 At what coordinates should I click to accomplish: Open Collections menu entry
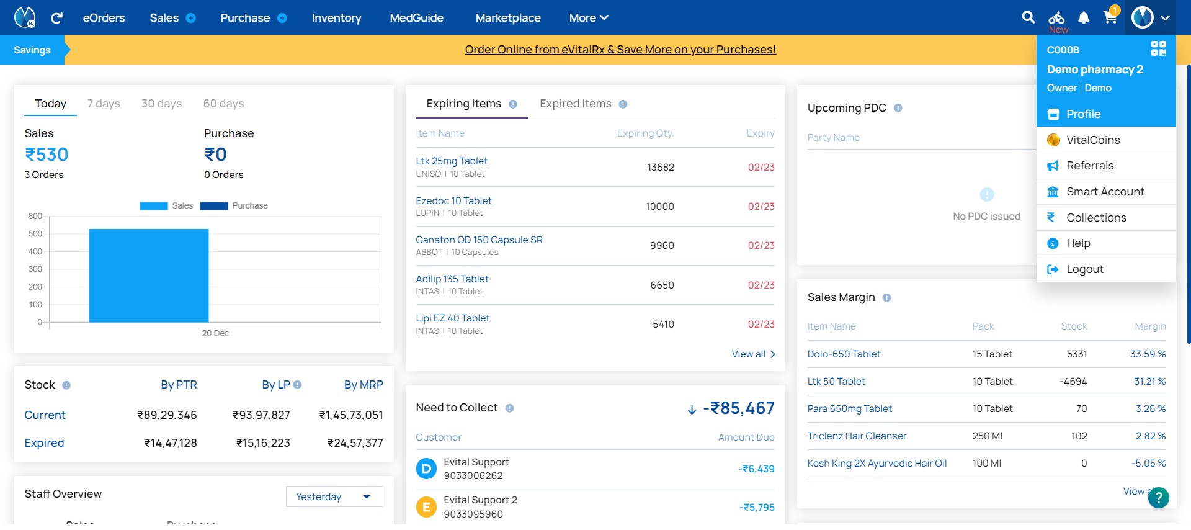(x=1106, y=218)
